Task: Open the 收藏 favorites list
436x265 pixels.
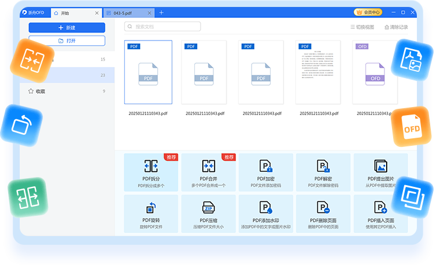Action: [x=41, y=91]
